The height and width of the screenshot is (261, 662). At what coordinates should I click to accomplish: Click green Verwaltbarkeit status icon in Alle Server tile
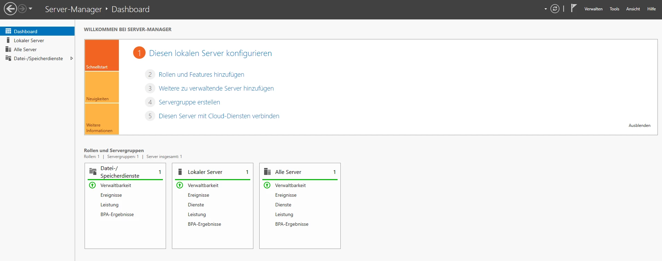click(x=267, y=185)
